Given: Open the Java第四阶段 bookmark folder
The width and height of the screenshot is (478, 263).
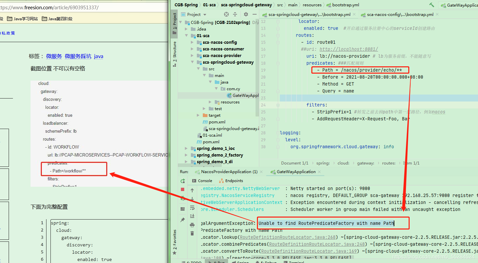Looking at the screenshot, I should pyautogui.click(x=57, y=19).
